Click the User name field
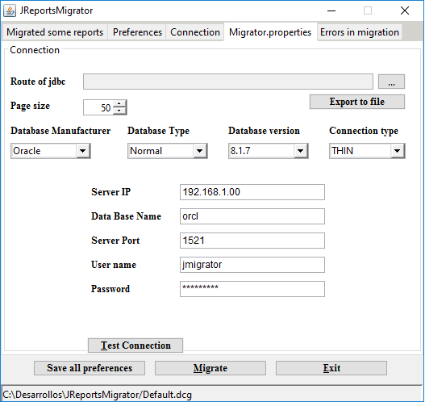Screen dimensions: 425x402 tap(252, 265)
